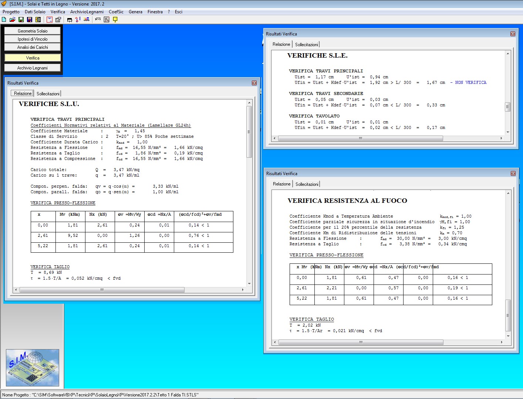Open the Progetto menu

click(11, 12)
